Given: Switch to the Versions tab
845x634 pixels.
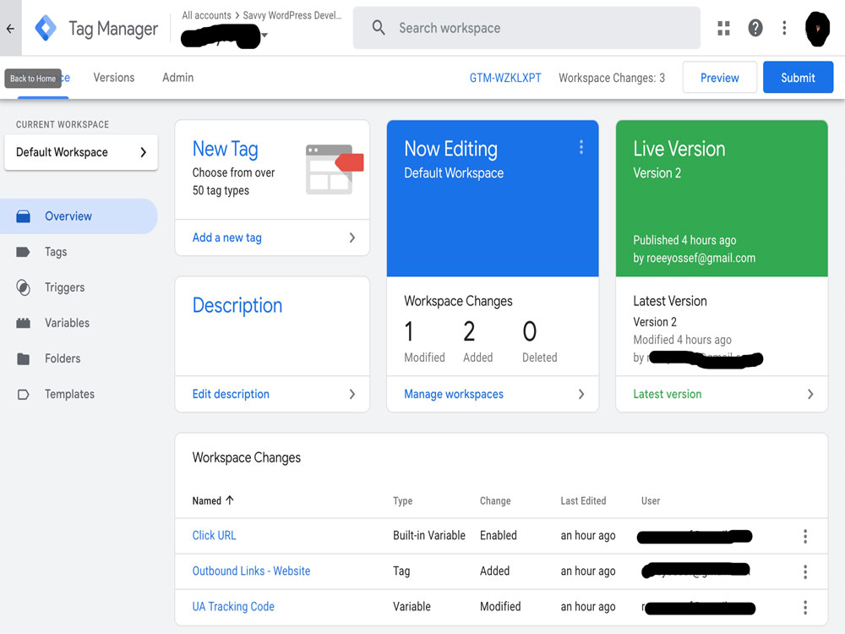Looking at the screenshot, I should pyautogui.click(x=114, y=78).
